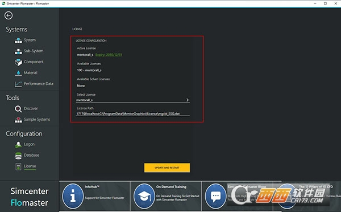Open the Database cylinder icon
Viewport: 341px width, 212px height.
[18, 156]
